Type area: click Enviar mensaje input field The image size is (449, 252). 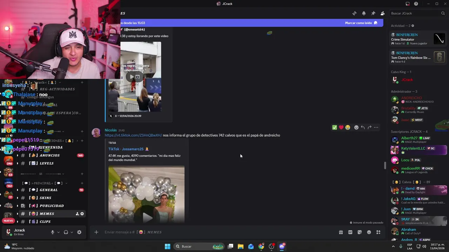(217, 232)
